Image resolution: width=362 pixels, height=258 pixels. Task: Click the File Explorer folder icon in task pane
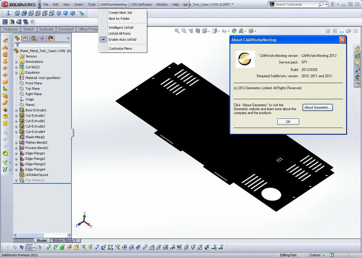[357, 63]
